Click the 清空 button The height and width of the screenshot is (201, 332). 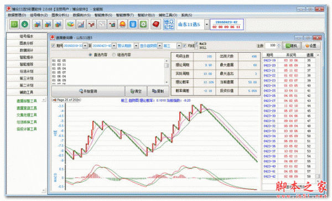pos(136,91)
